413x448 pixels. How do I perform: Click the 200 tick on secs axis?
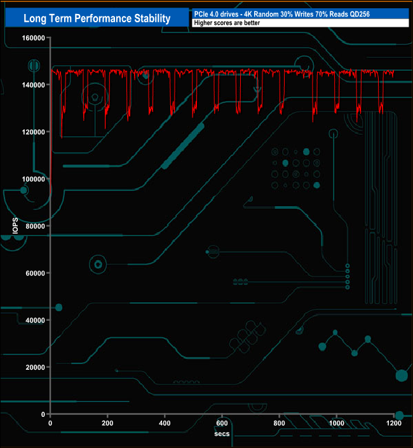tap(107, 423)
